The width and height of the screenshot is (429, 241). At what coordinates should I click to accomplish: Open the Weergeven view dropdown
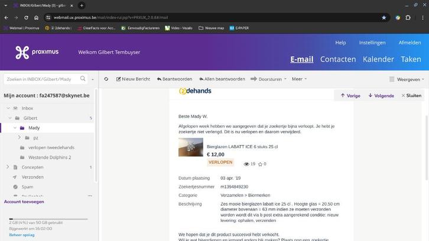tap(407, 79)
